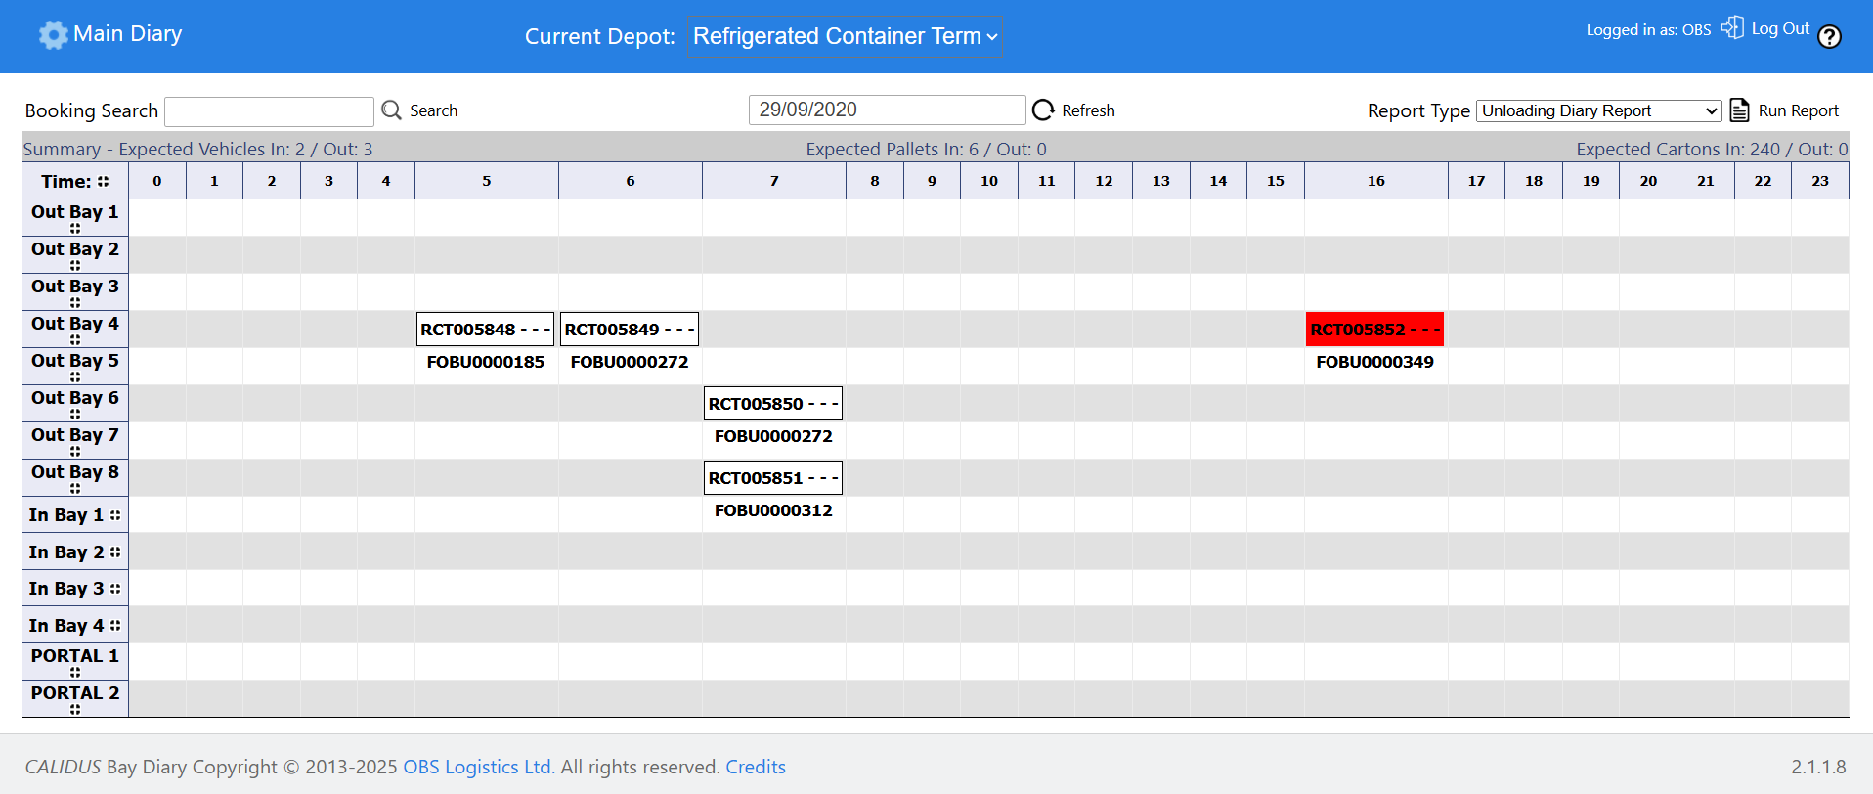The image size is (1873, 794).
Task: Click the Expected Cartons summary text
Action: tap(1712, 149)
